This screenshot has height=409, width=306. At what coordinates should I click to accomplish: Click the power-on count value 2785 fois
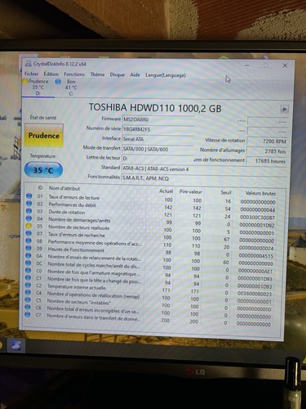point(267,151)
